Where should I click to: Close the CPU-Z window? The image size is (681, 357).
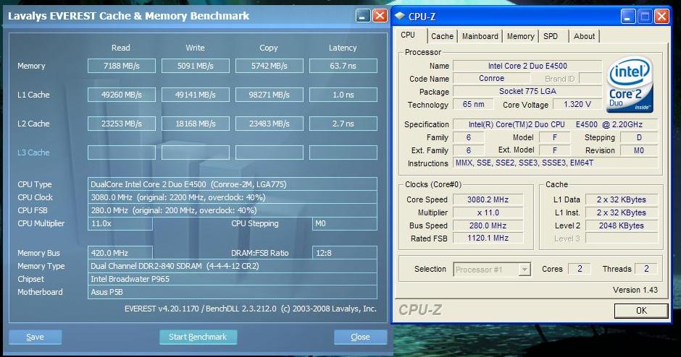pyautogui.click(x=661, y=17)
